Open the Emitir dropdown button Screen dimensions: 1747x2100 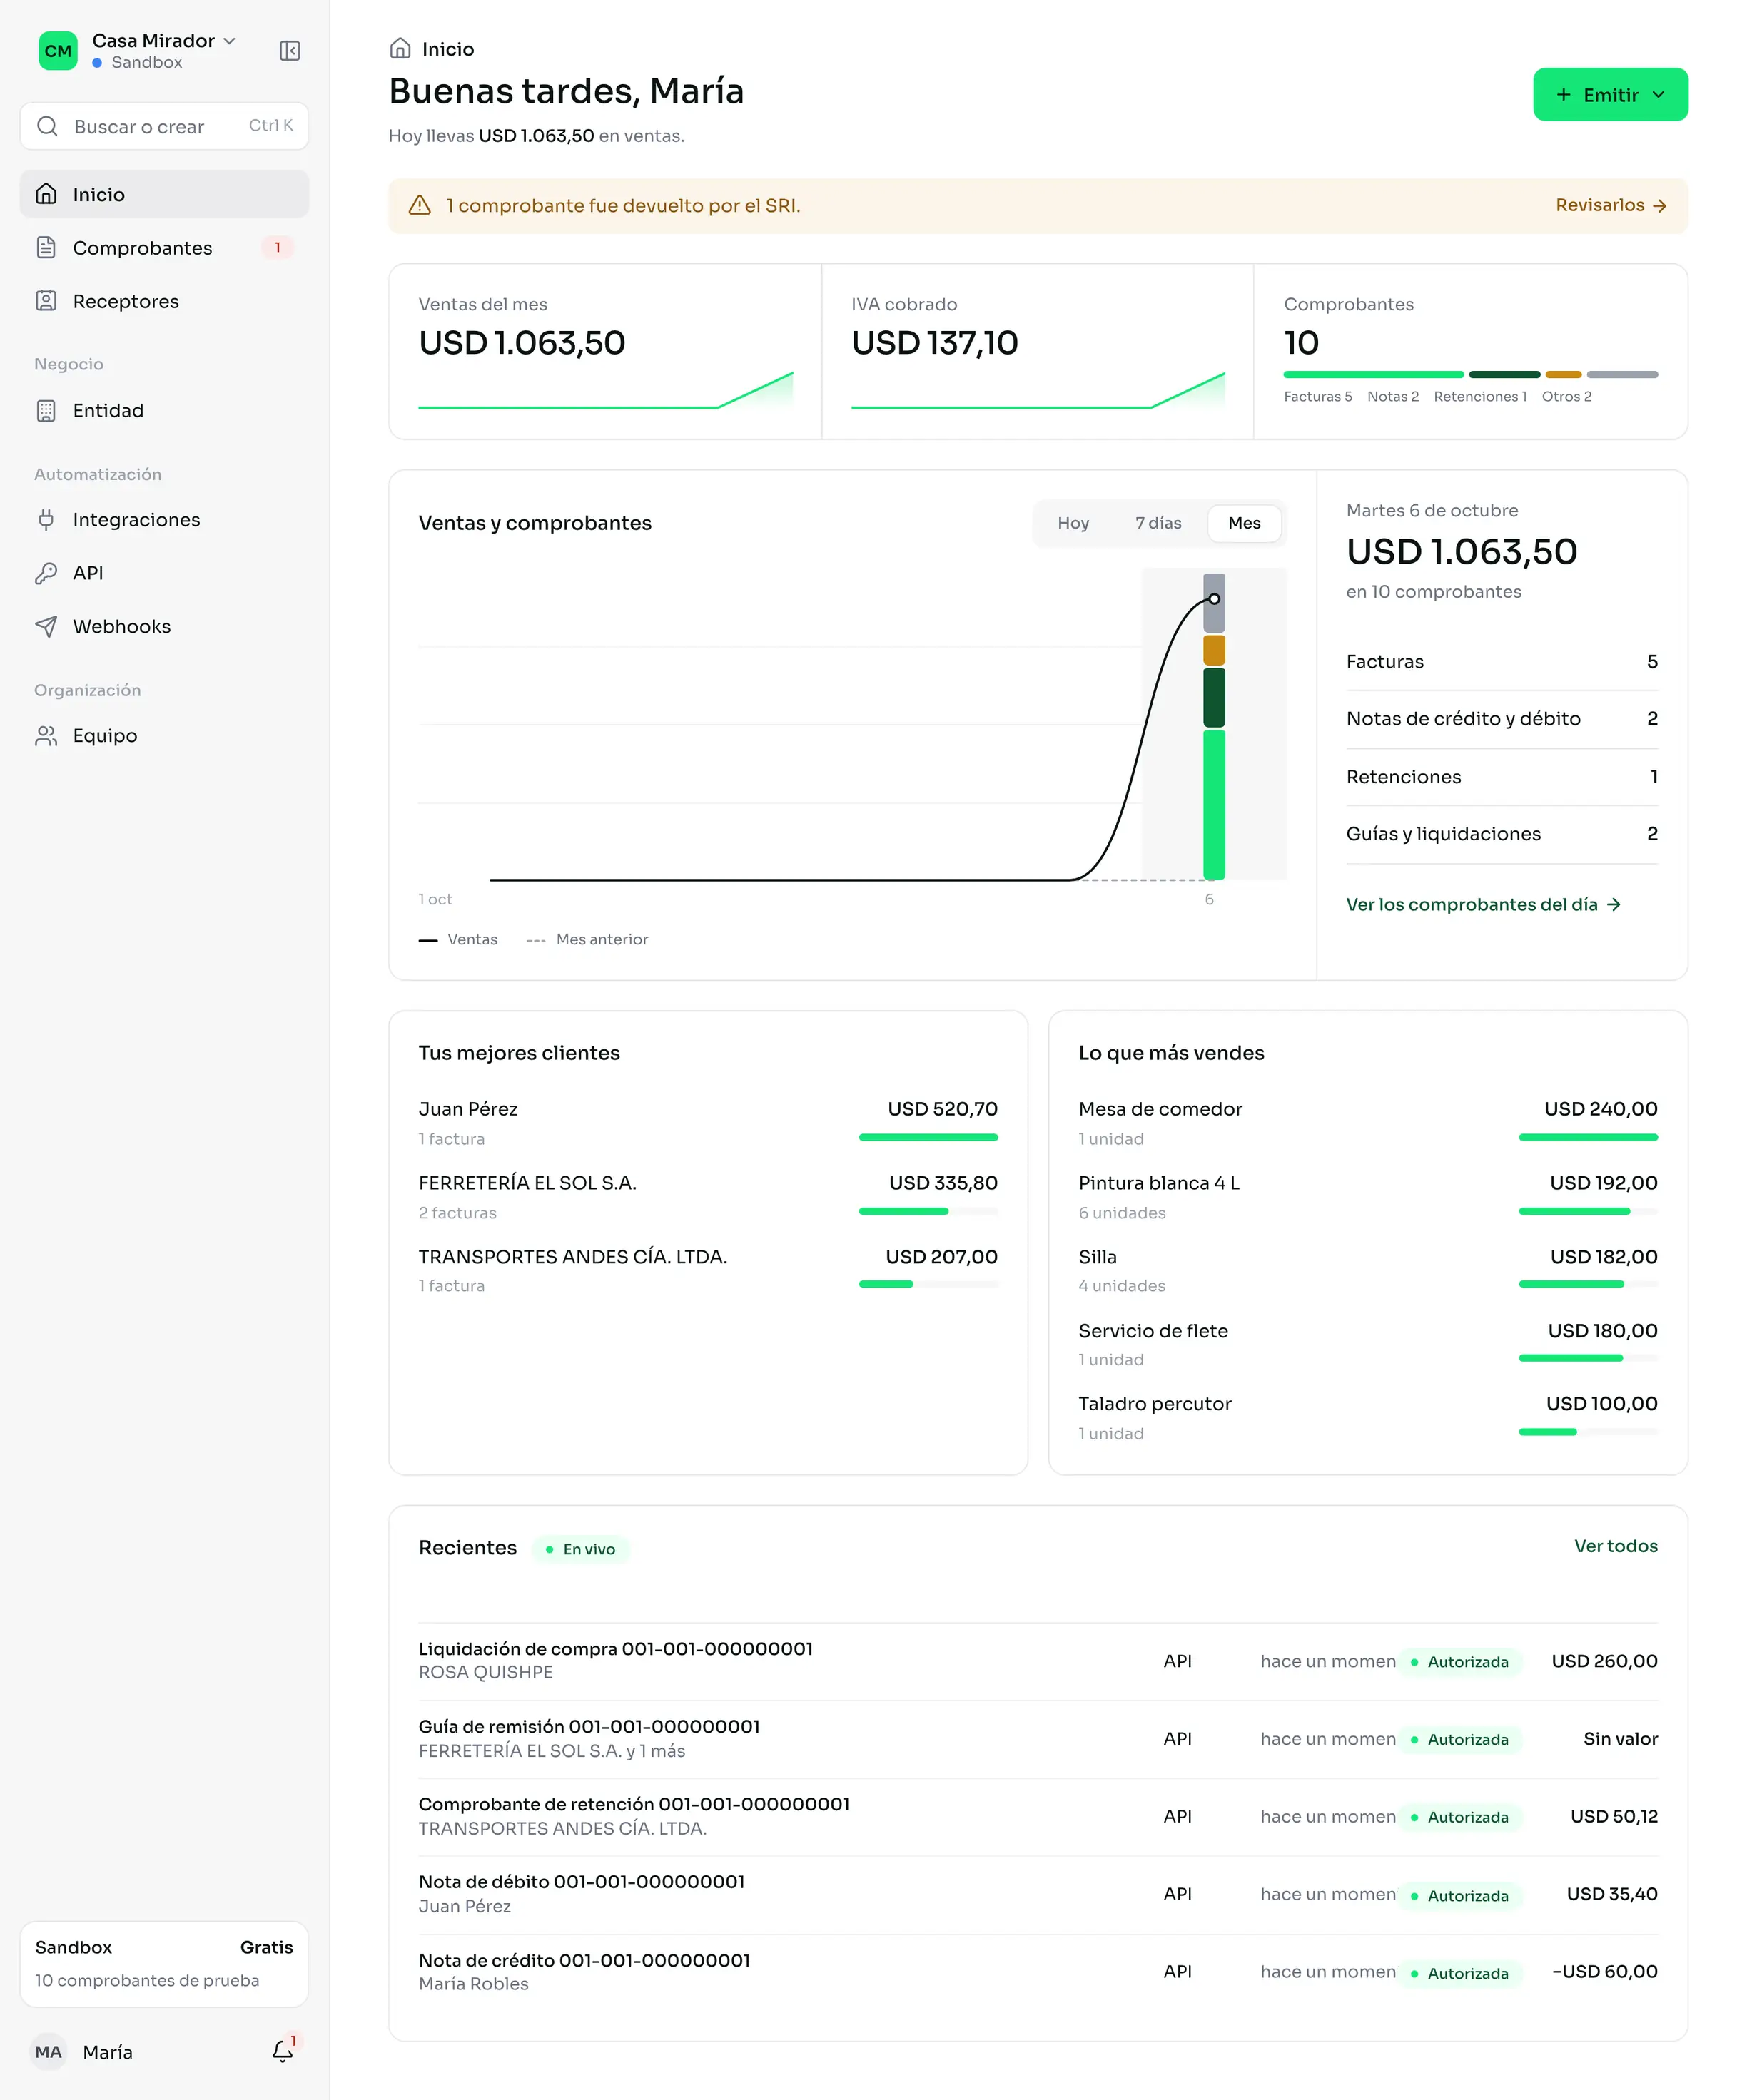[x=1610, y=95]
